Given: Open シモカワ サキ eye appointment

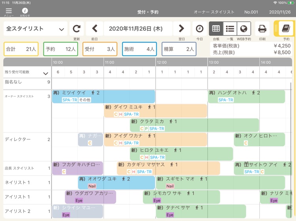Looking at the screenshot, I should click(182, 197).
